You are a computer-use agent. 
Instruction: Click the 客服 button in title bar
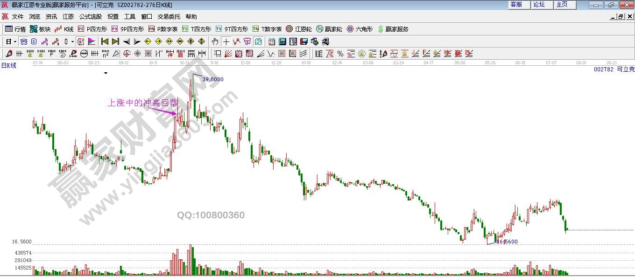(516, 5)
